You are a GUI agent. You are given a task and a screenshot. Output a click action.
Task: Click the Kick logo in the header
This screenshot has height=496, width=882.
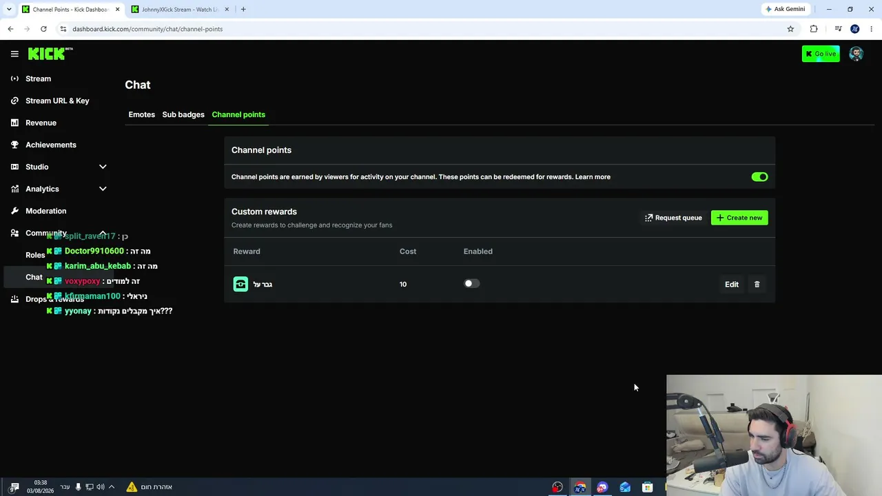pos(50,54)
